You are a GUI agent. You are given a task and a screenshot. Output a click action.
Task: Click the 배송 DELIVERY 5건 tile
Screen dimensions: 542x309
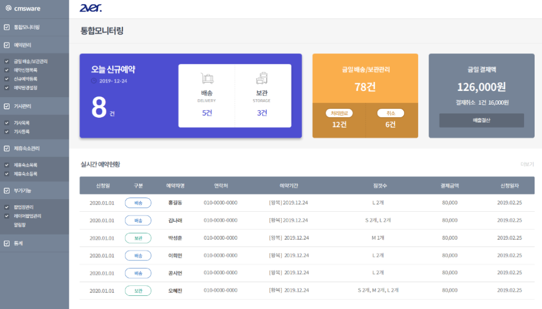tap(207, 96)
